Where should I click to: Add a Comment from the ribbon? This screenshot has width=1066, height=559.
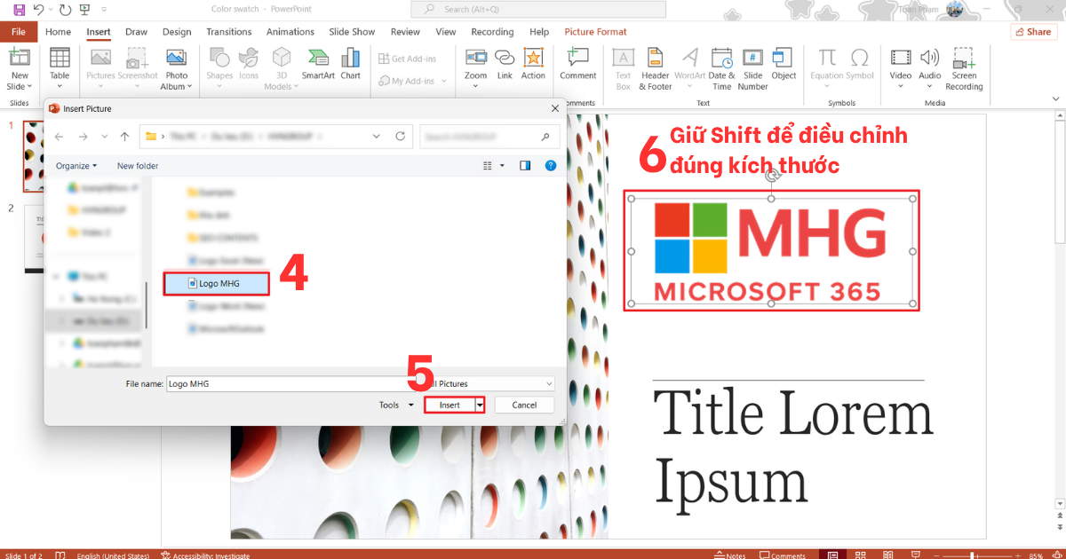(x=577, y=64)
